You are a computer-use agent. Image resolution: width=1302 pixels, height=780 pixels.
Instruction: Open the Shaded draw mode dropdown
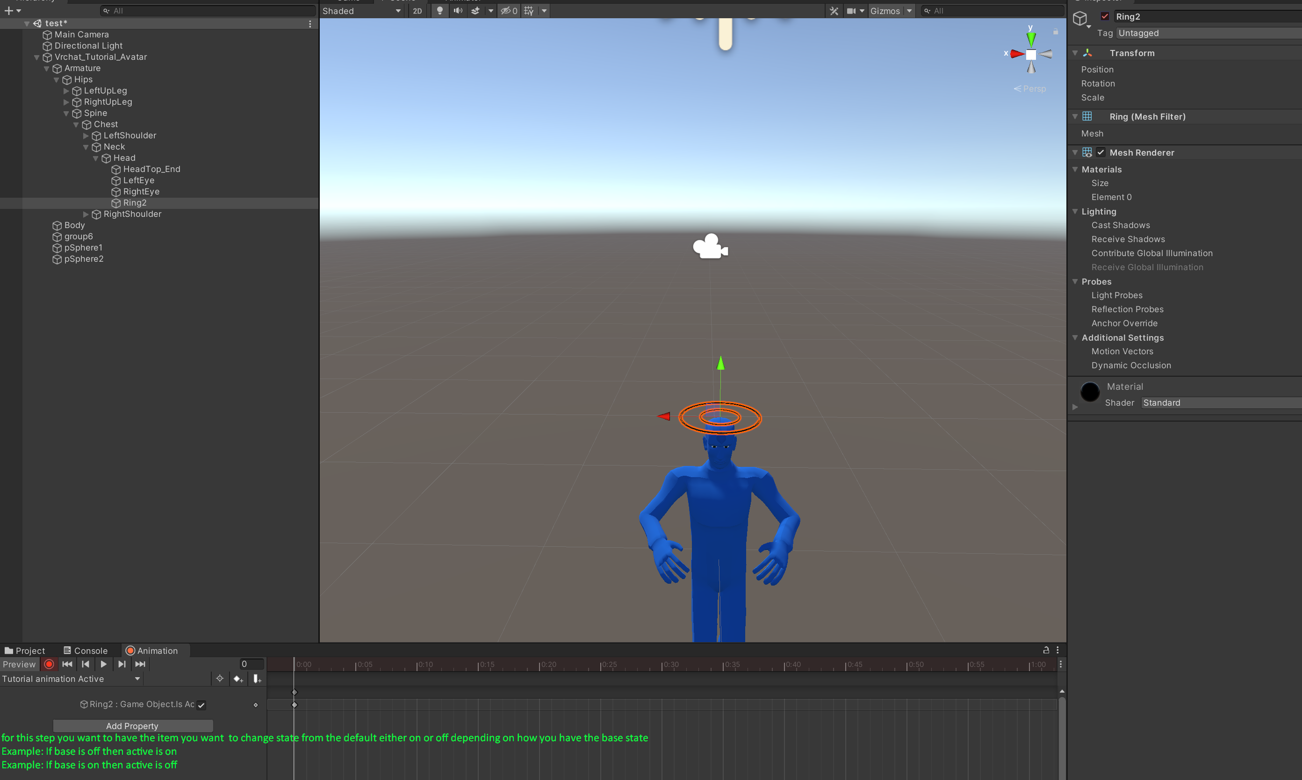361,10
